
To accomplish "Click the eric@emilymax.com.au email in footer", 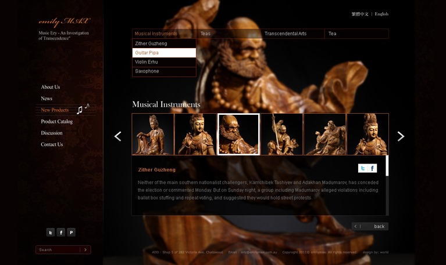I will [259, 252].
